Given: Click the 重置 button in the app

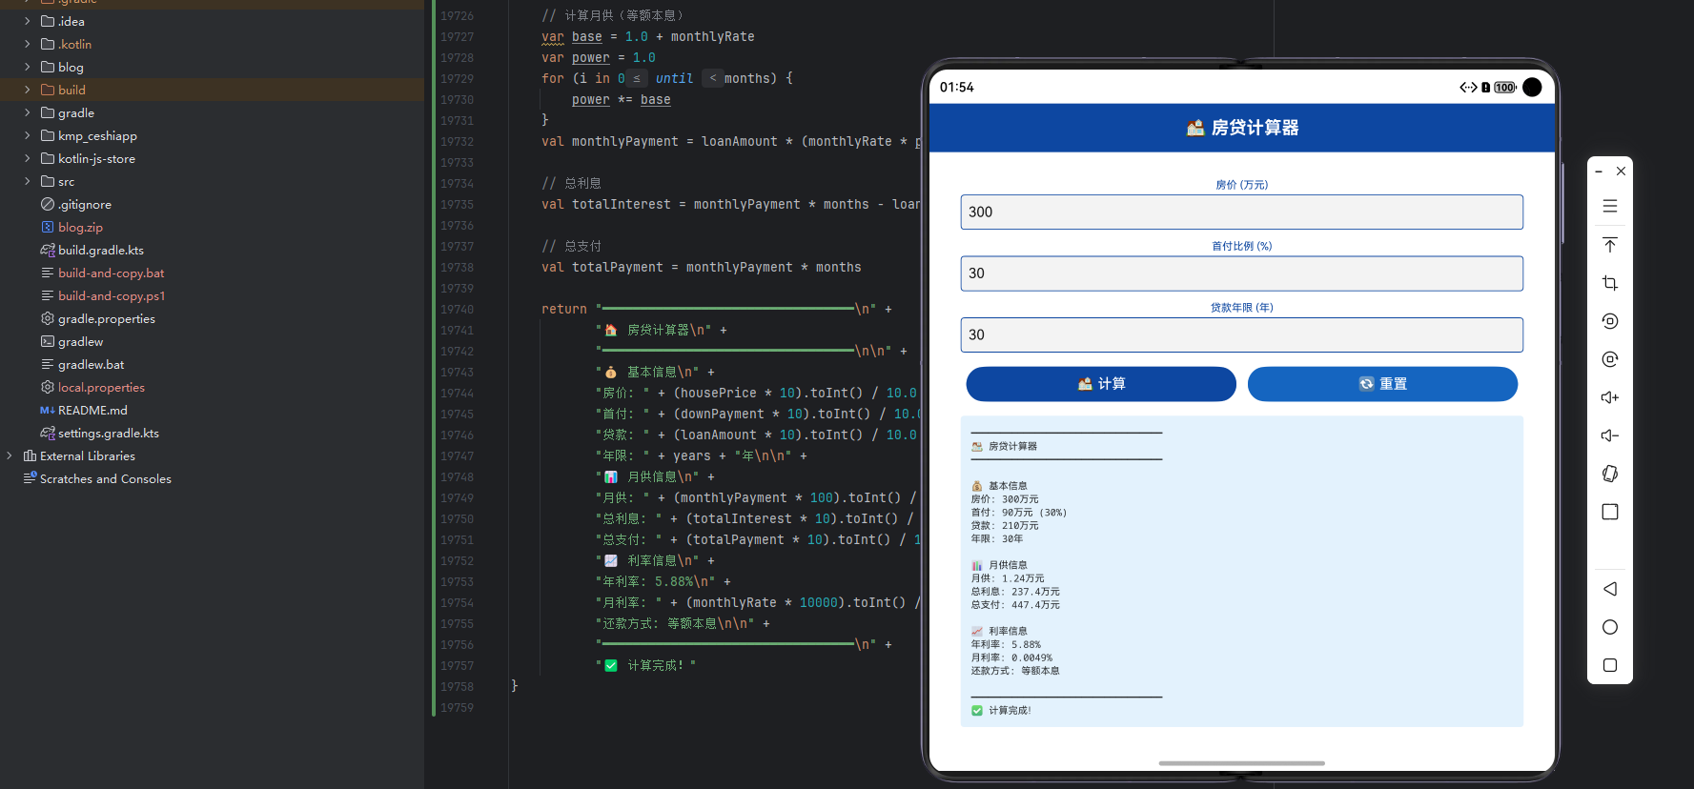Looking at the screenshot, I should (1382, 384).
